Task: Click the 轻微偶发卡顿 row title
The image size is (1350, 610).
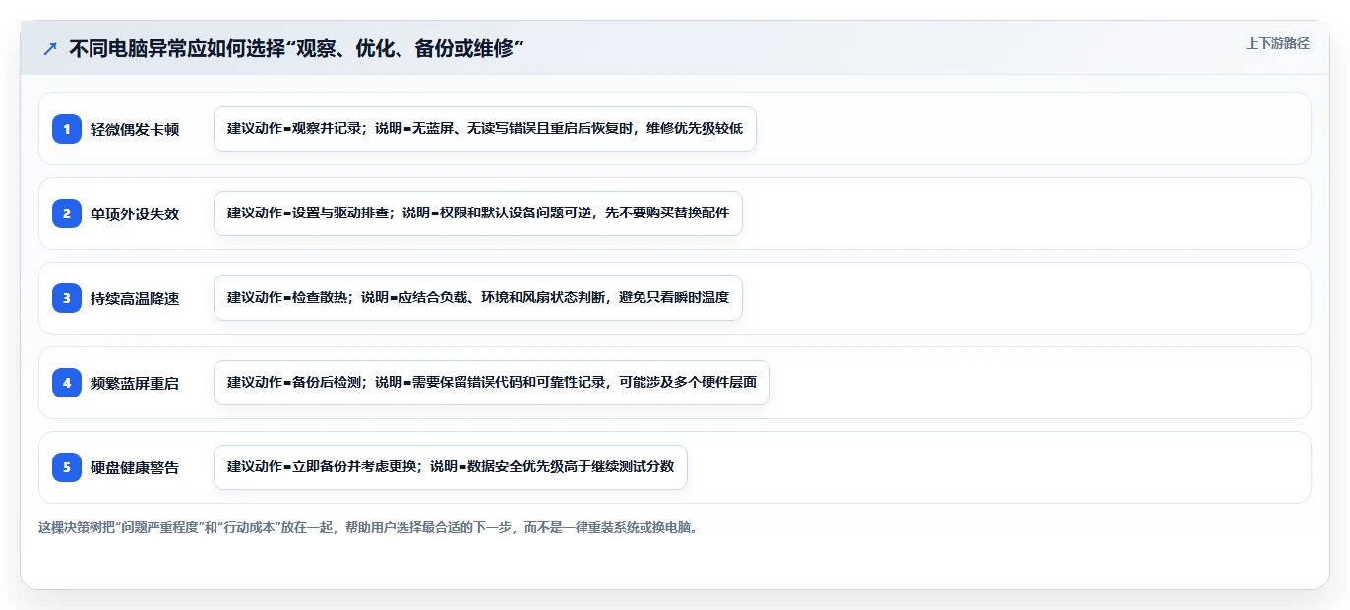Action: pos(135,129)
